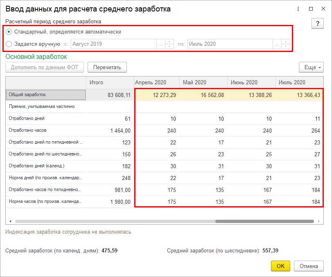The width and height of the screenshot is (332, 277).
Task: Open help with the question mark button
Action: 318,23
